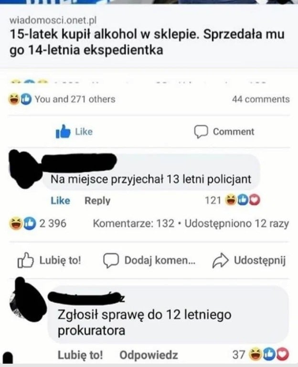Click the Dodaj komentarz speech bubble icon
The height and width of the screenshot is (367, 298).
coord(111,261)
